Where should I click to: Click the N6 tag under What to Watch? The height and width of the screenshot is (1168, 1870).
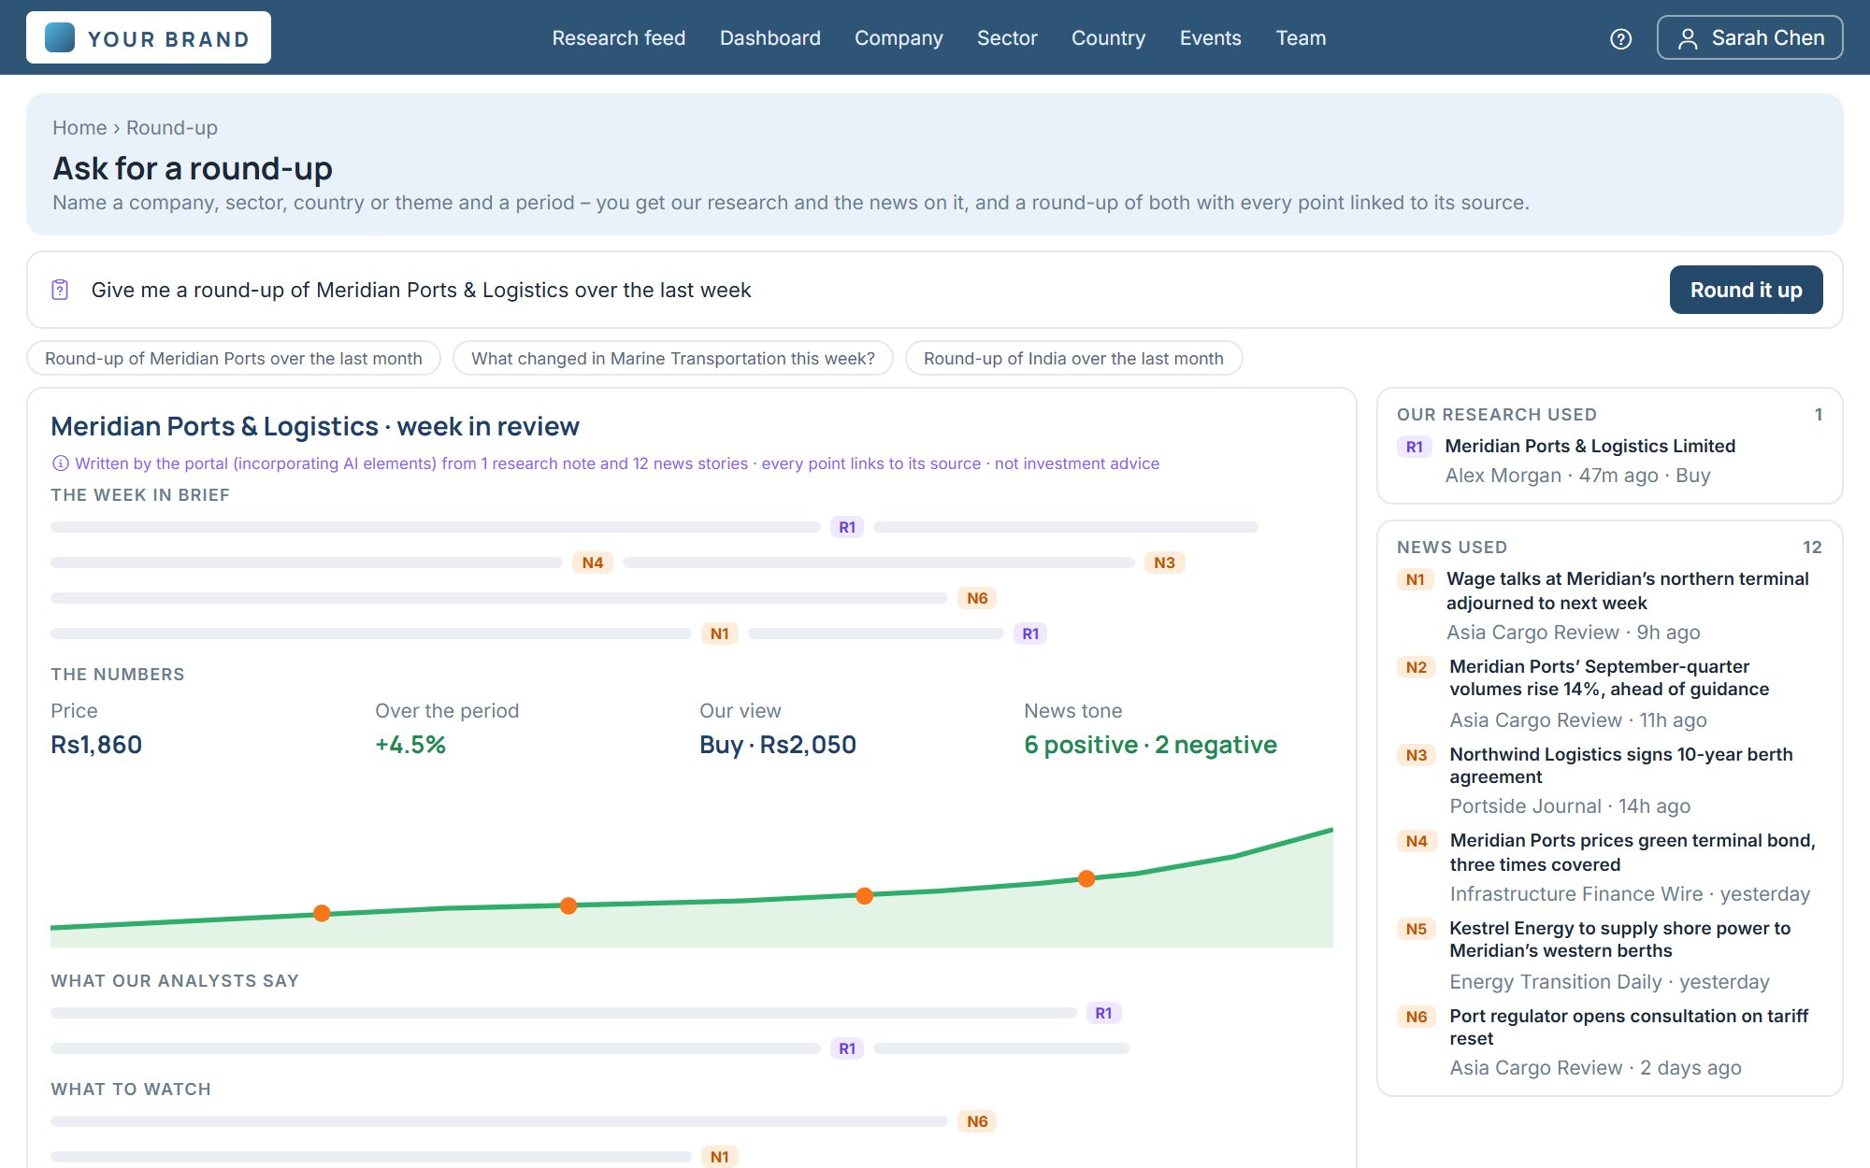(x=977, y=1121)
